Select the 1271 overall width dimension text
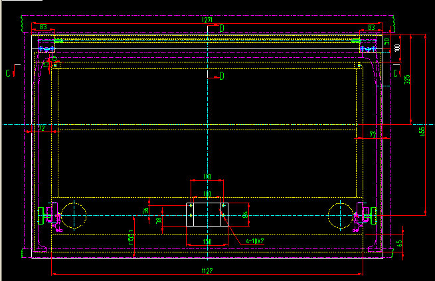The width and height of the screenshot is (435, 281). 207,21
